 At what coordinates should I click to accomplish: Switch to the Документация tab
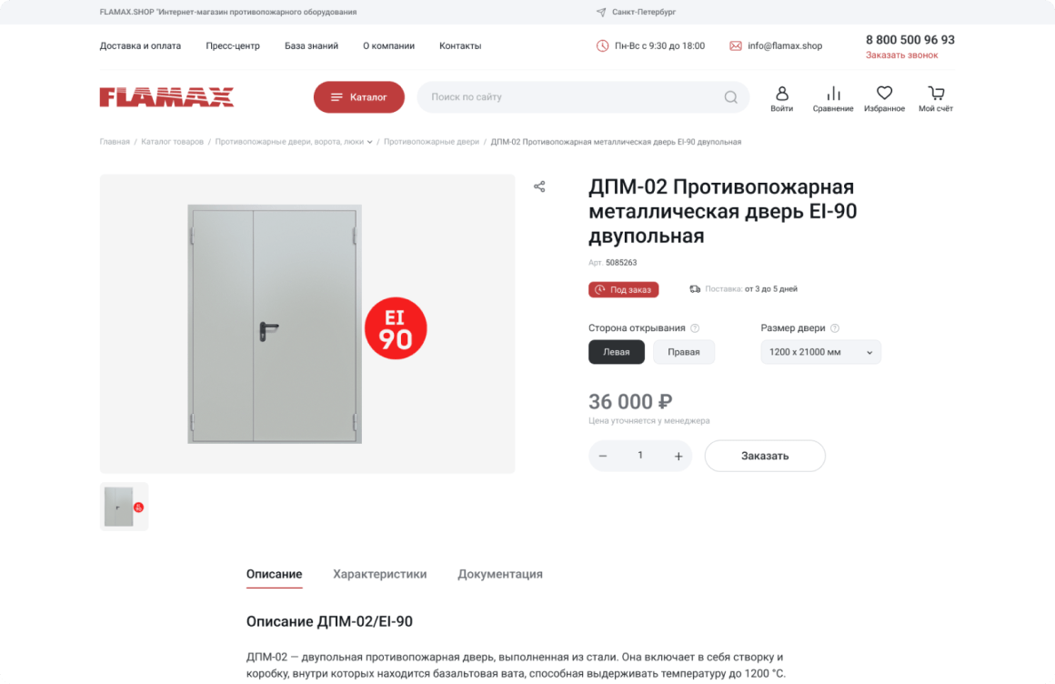[x=500, y=574]
